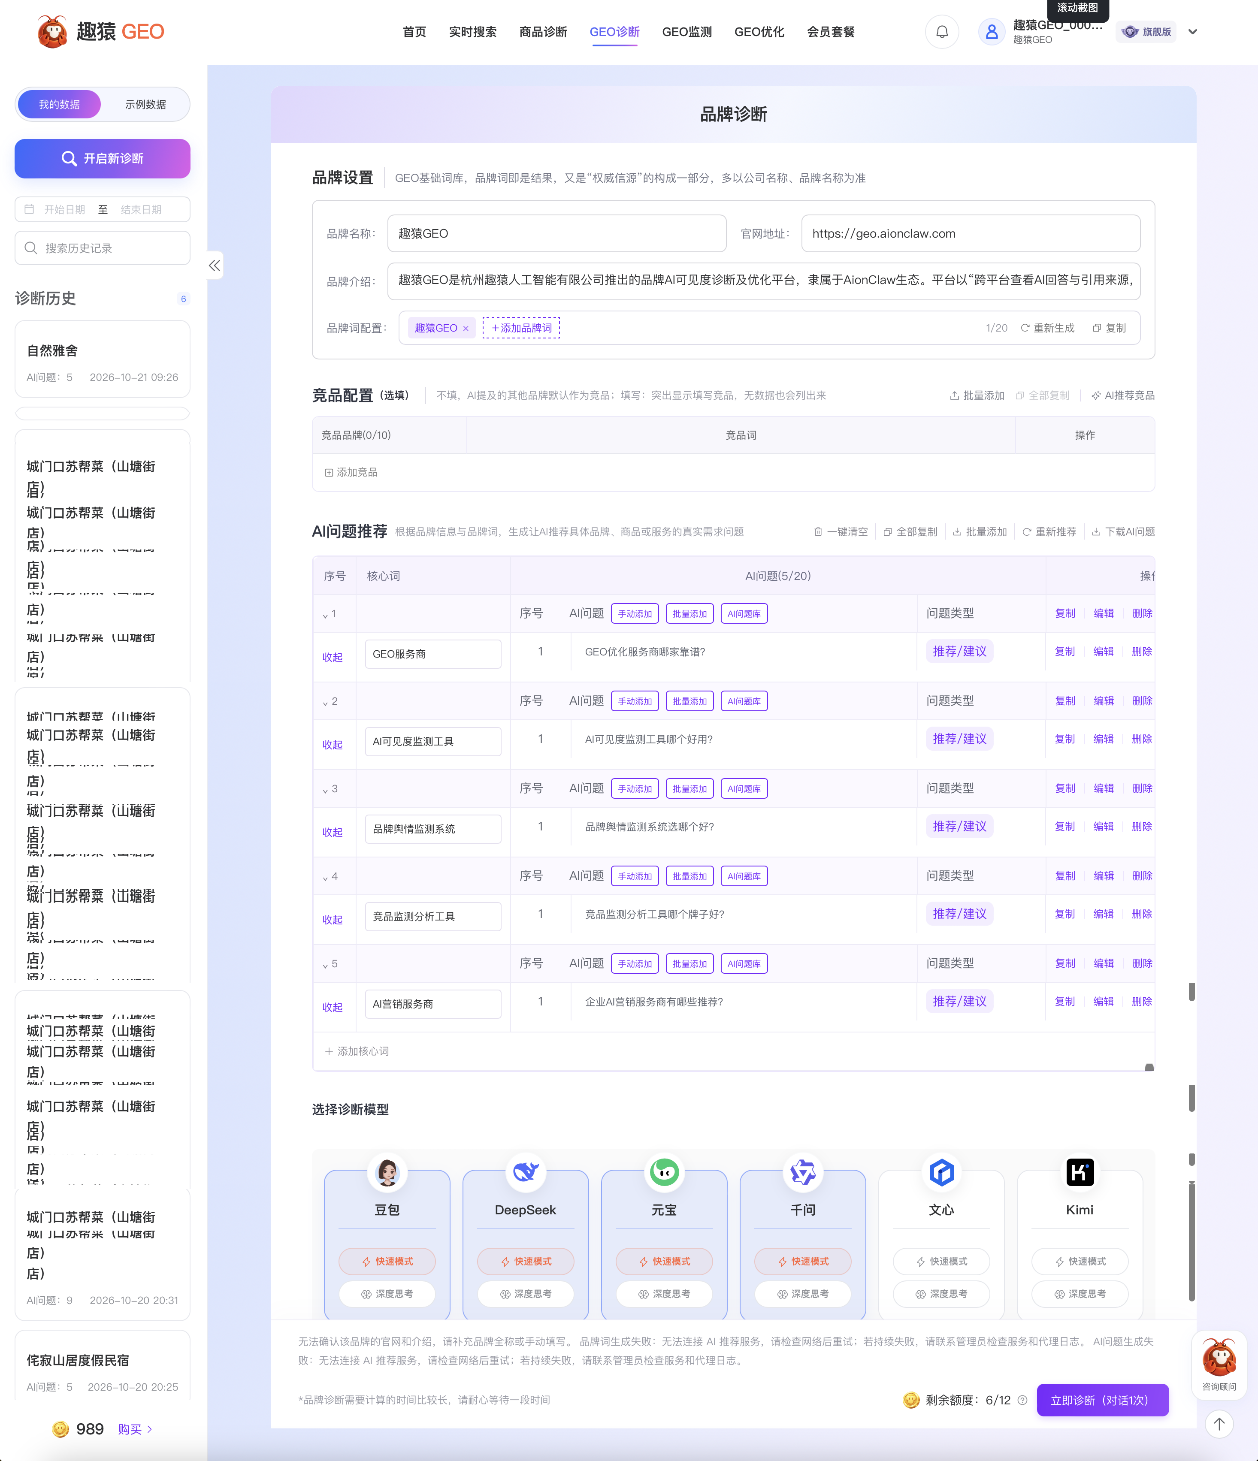Open the 会员套餐 nav tab
The height and width of the screenshot is (1461, 1258).
831,32
